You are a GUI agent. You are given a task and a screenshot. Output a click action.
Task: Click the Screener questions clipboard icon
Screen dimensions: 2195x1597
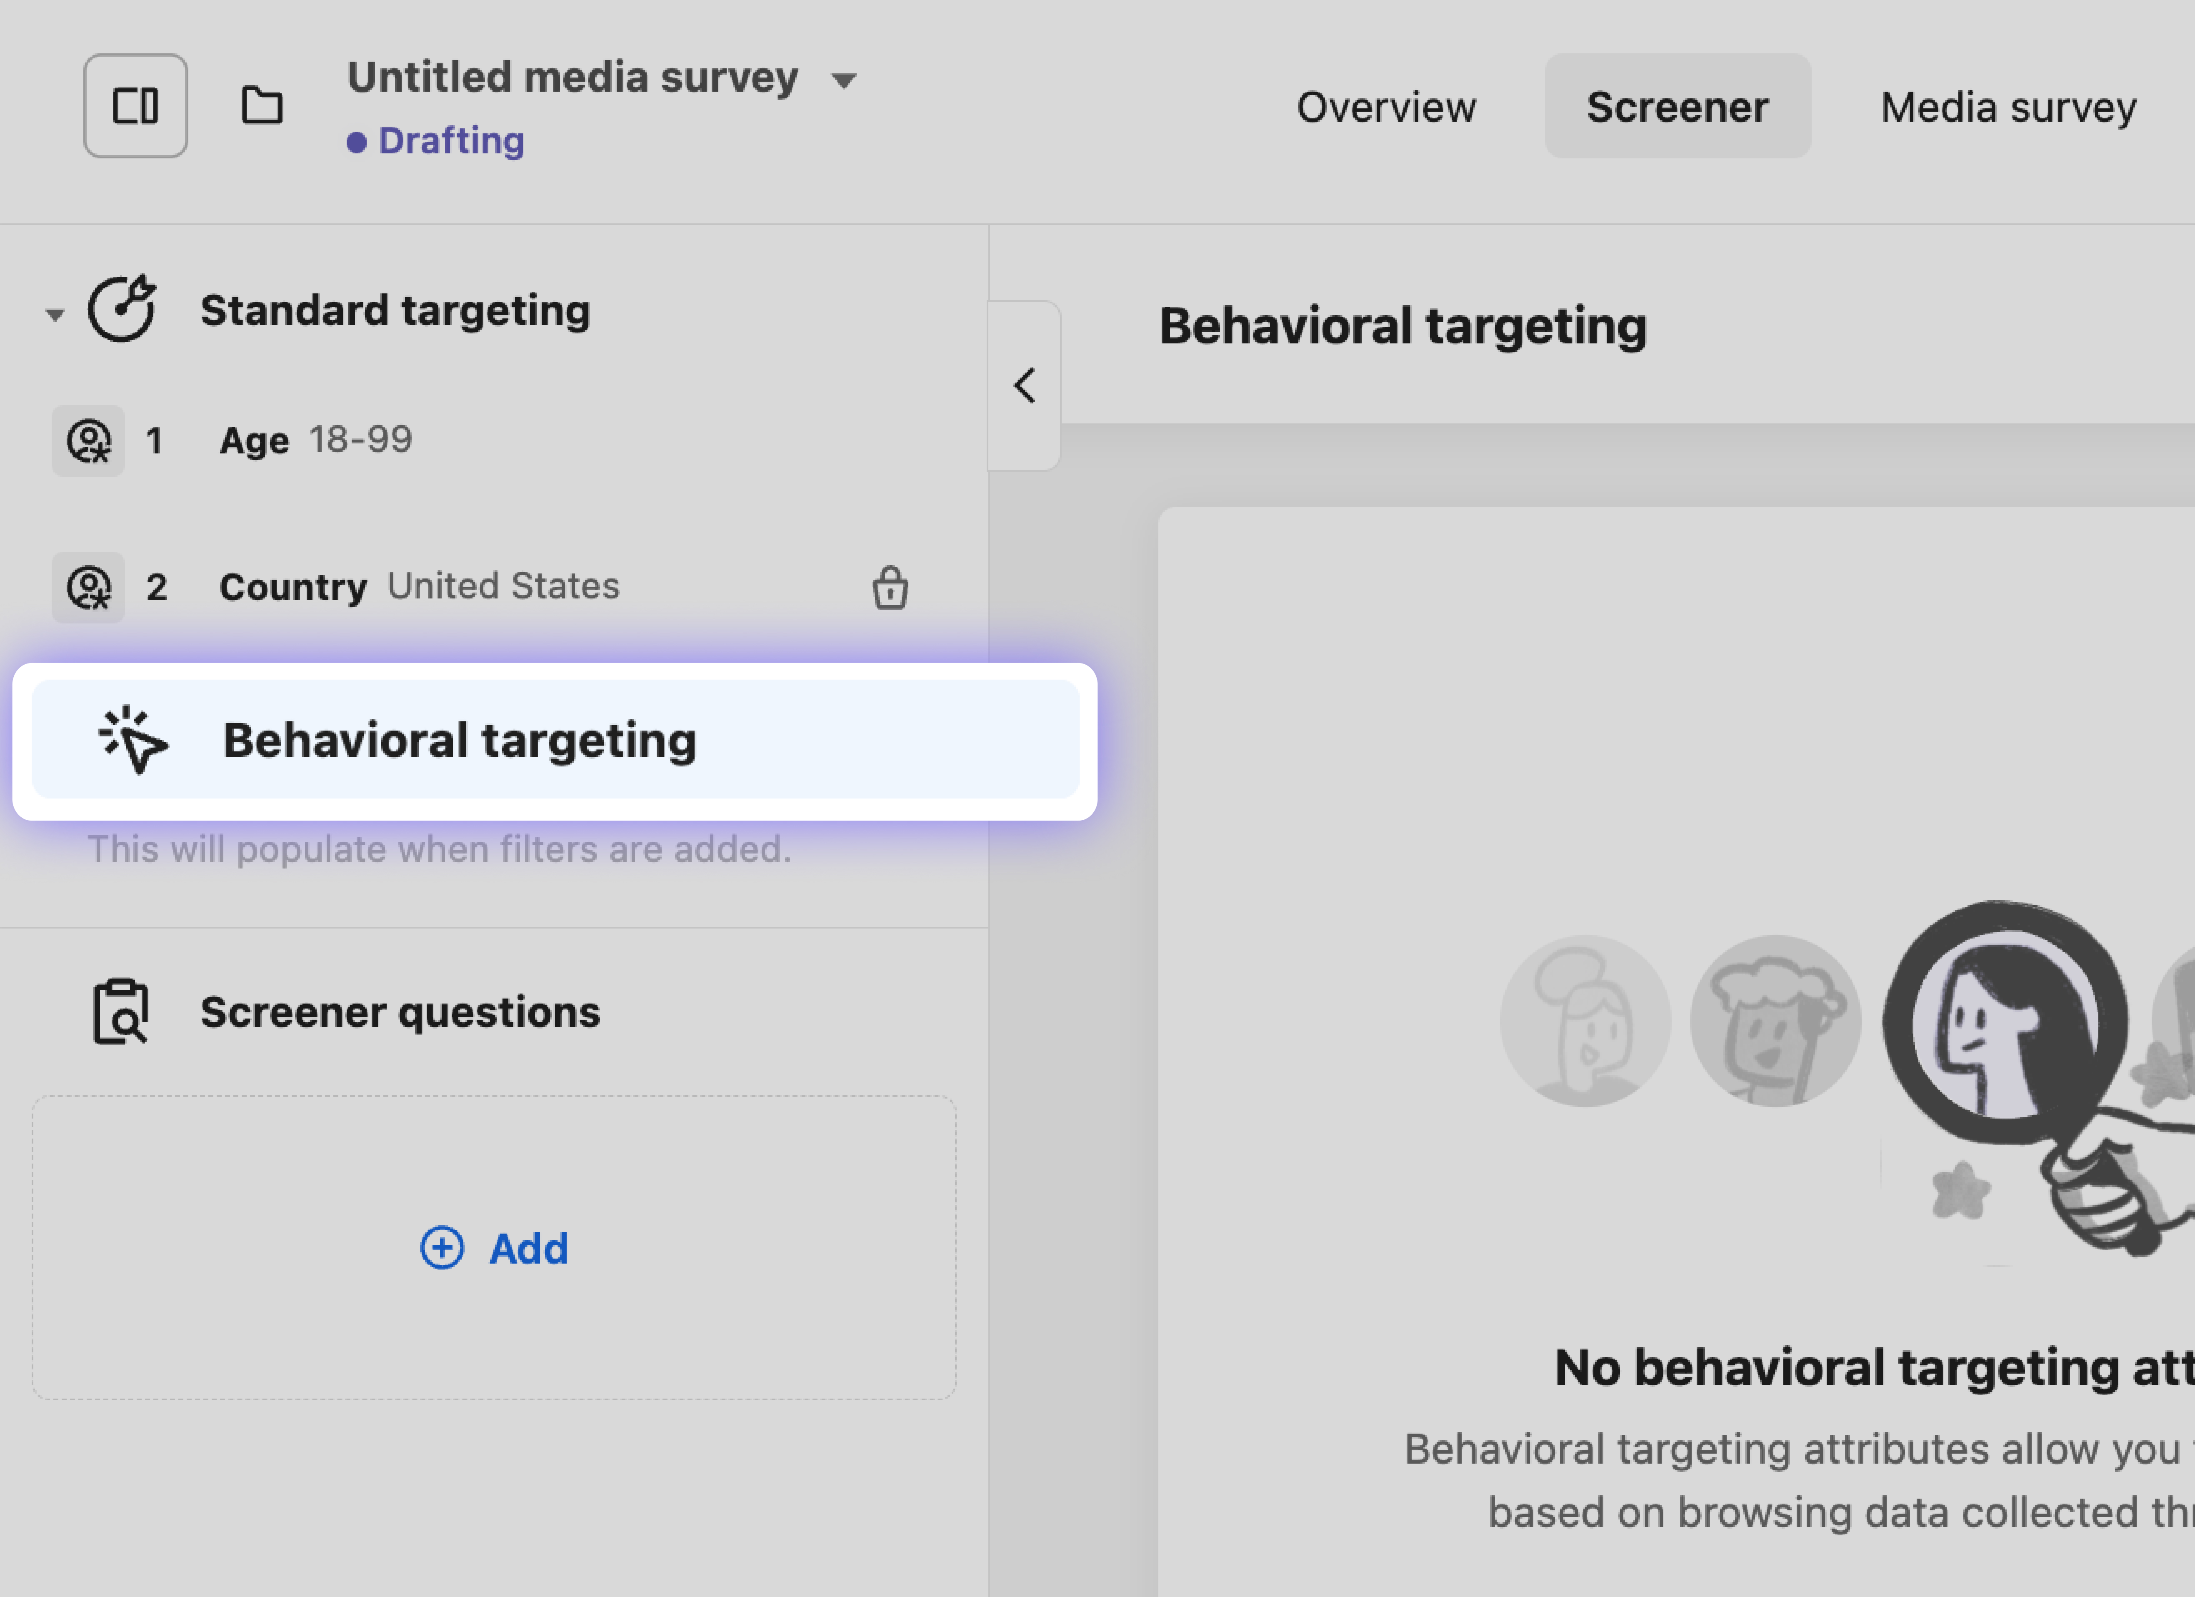pos(121,1011)
